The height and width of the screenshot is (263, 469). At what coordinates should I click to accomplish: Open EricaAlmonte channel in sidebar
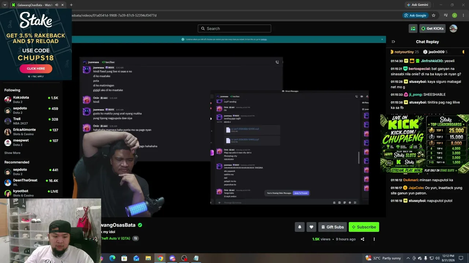31,131
